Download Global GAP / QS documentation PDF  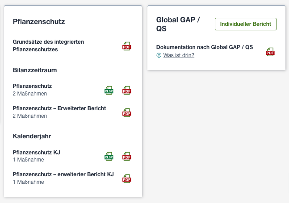270,52
